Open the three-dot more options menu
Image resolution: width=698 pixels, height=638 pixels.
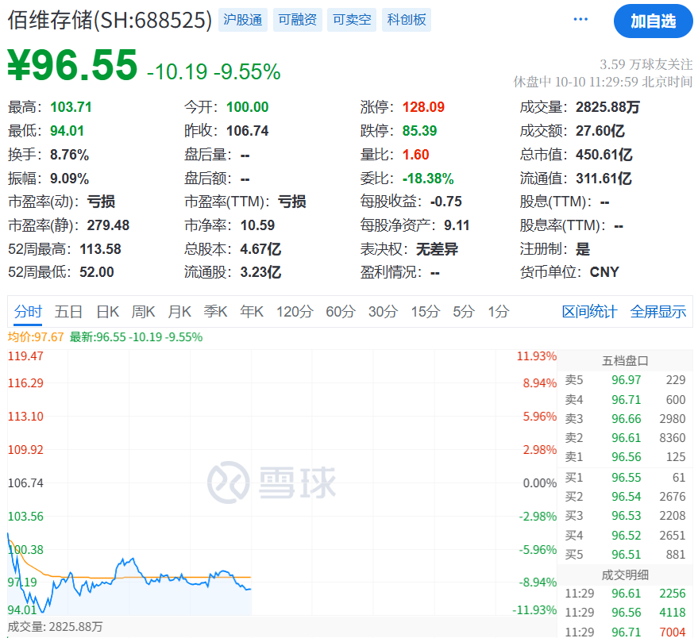coord(581,20)
